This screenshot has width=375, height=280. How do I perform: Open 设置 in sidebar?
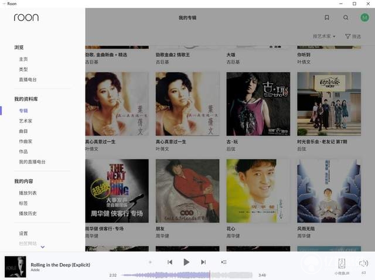(x=23, y=233)
